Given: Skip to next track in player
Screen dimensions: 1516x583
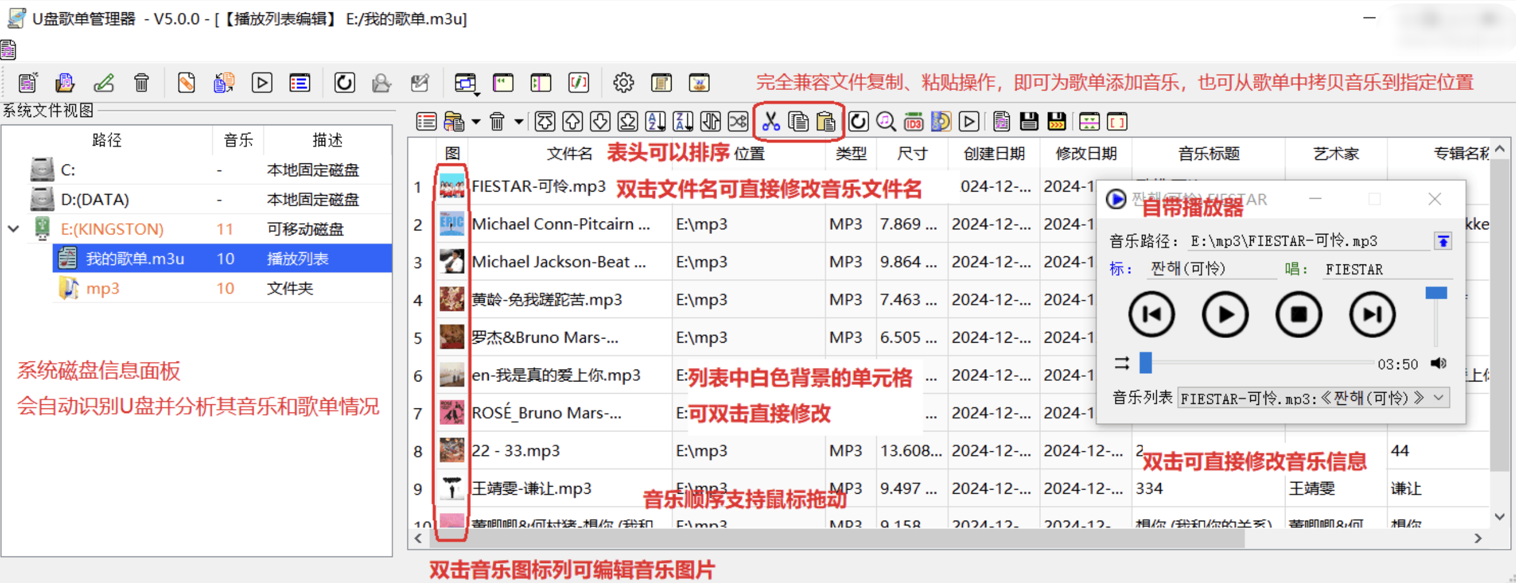Looking at the screenshot, I should click(1372, 314).
